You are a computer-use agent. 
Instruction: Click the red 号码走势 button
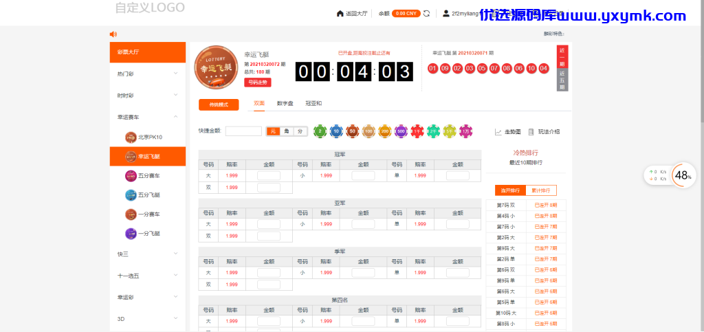pos(258,82)
